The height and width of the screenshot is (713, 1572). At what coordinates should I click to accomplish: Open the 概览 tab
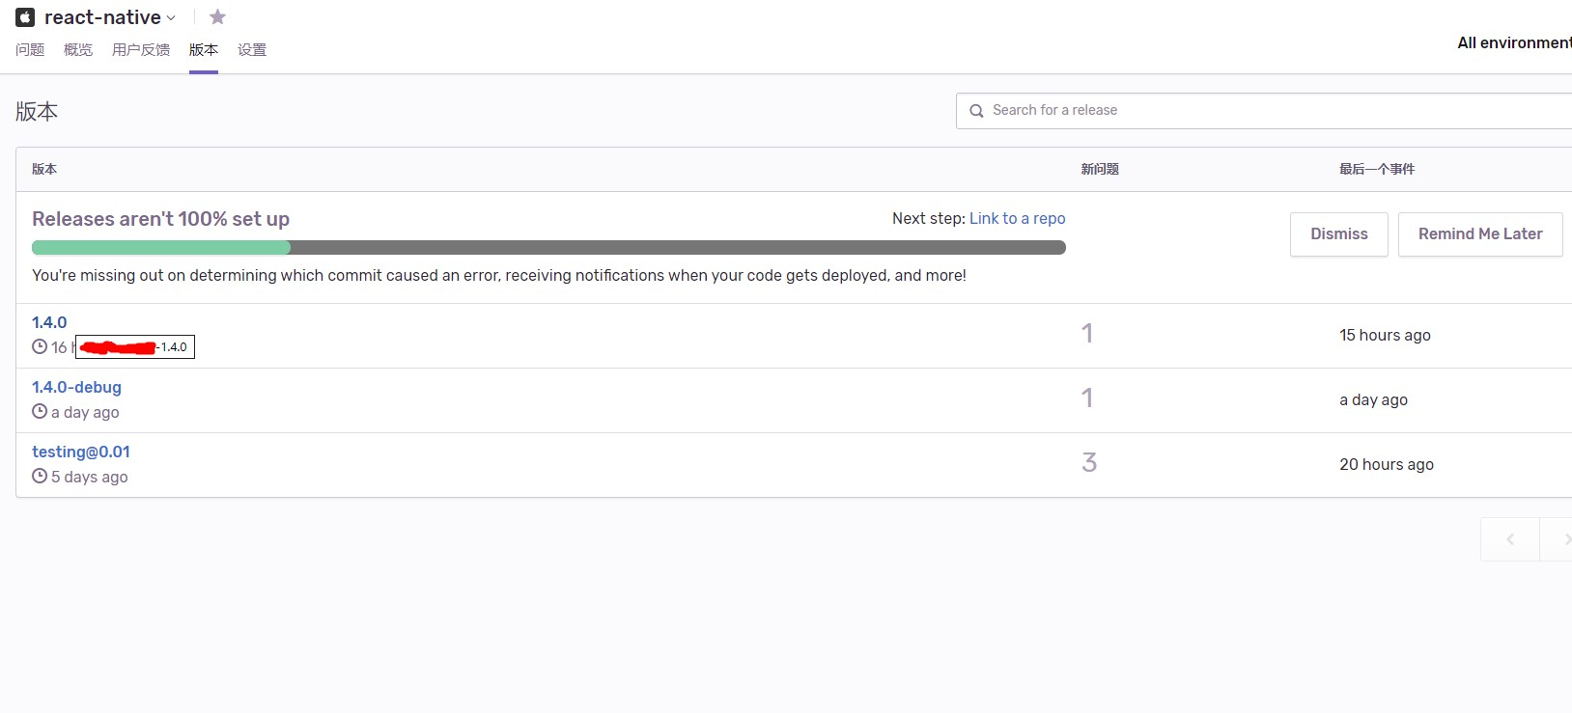click(x=78, y=50)
